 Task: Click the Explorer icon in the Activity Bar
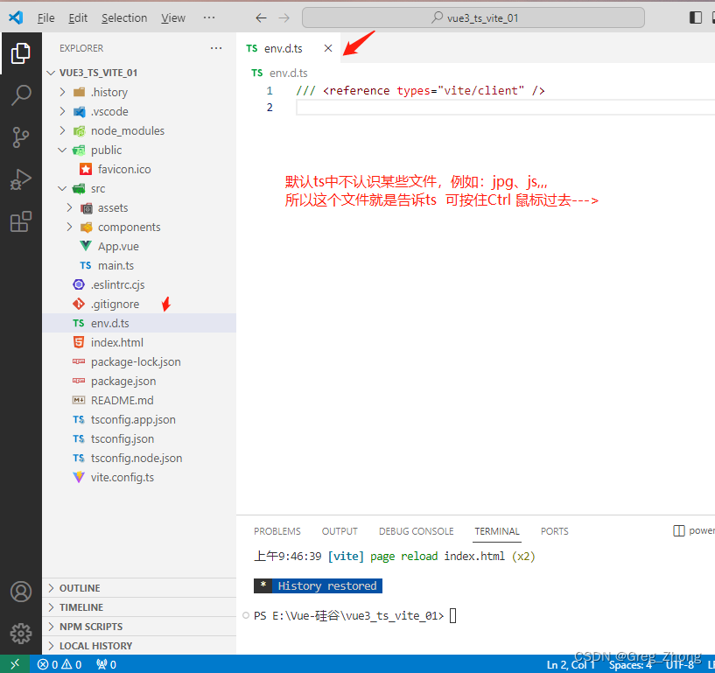pyautogui.click(x=21, y=53)
